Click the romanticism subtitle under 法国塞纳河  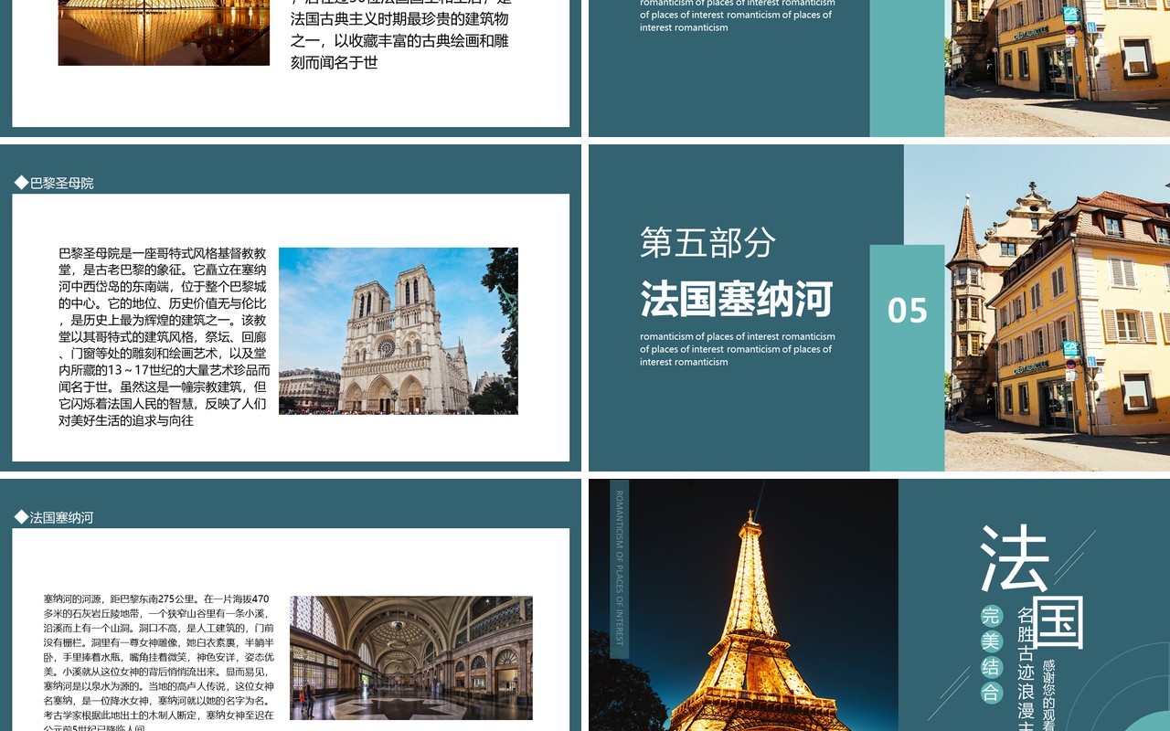tap(738, 349)
